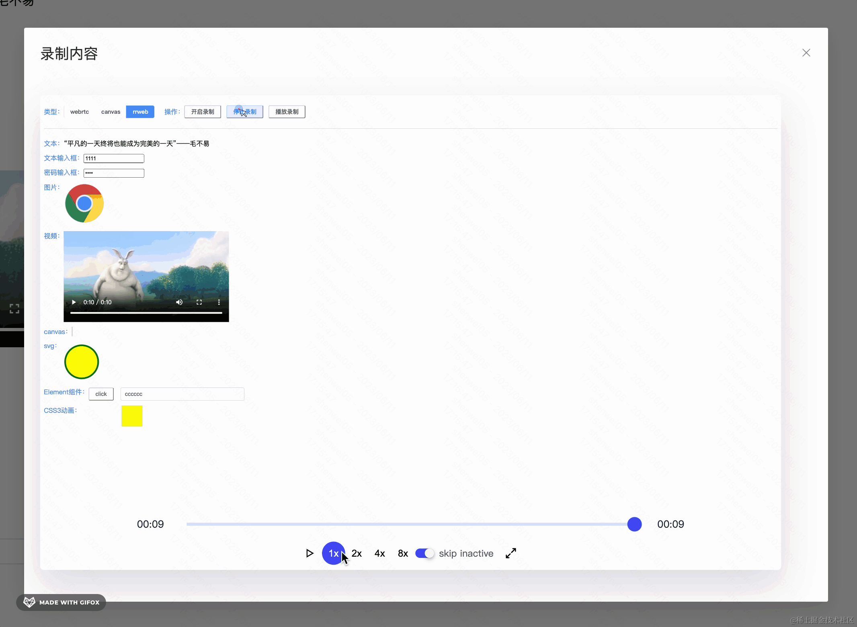857x627 pixels.
Task: Mute the bunny video via the speaker icon
Action: (179, 302)
